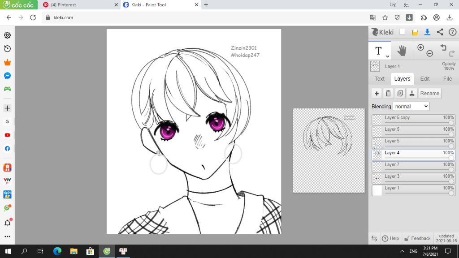Open the browser extensions puzzle icon
The width and height of the screenshot is (459, 258).
424,17
